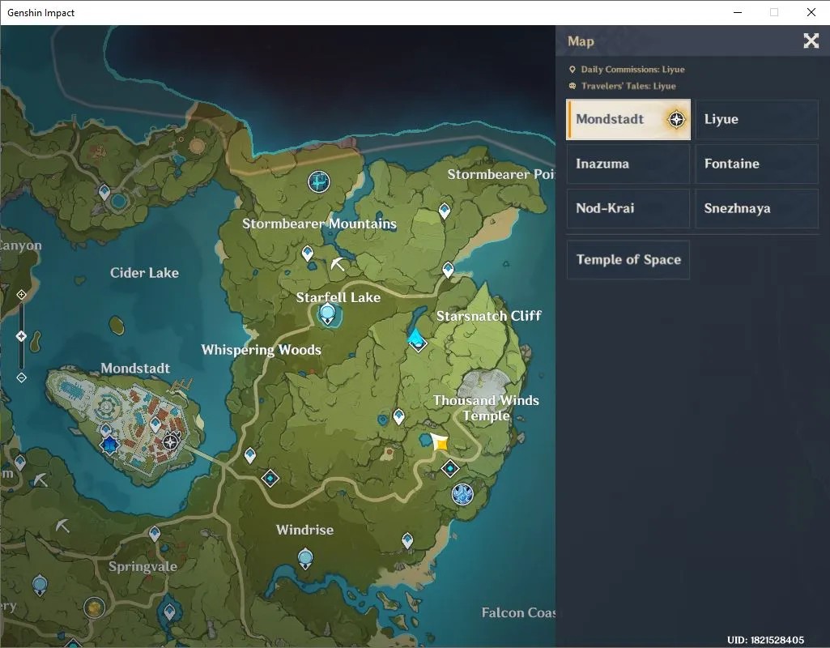Open the blue domain icon on the east coast
The image size is (830, 648).
(x=462, y=494)
